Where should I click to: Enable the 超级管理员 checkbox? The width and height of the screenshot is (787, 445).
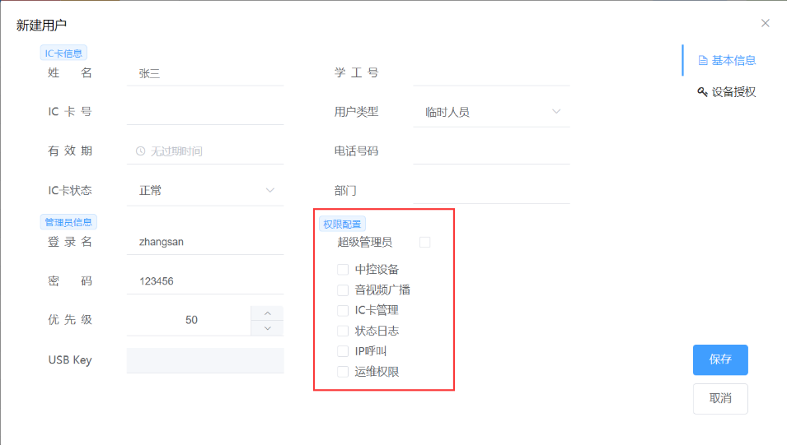[425, 242]
